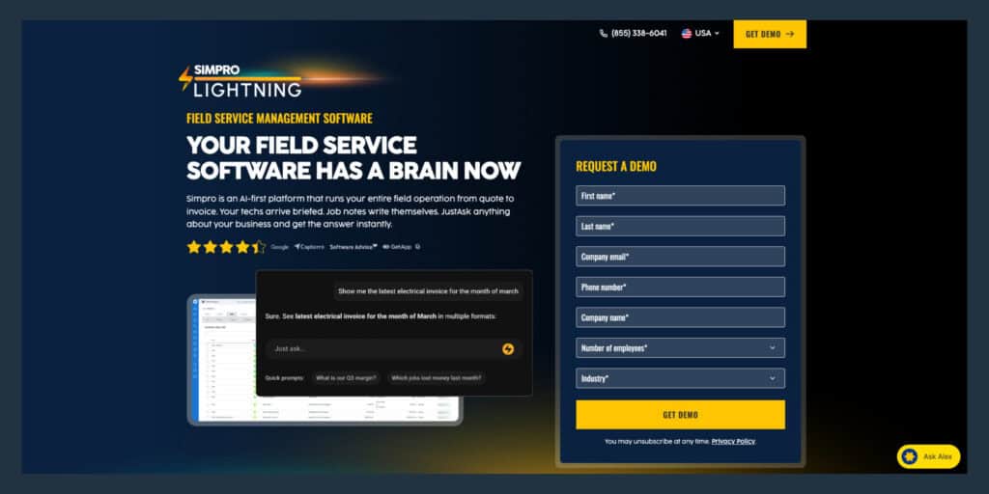Image resolution: width=989 pixels, height=494 pixels.
Task: Click the Ask Alex chat icon
Action: pos(910,456)
